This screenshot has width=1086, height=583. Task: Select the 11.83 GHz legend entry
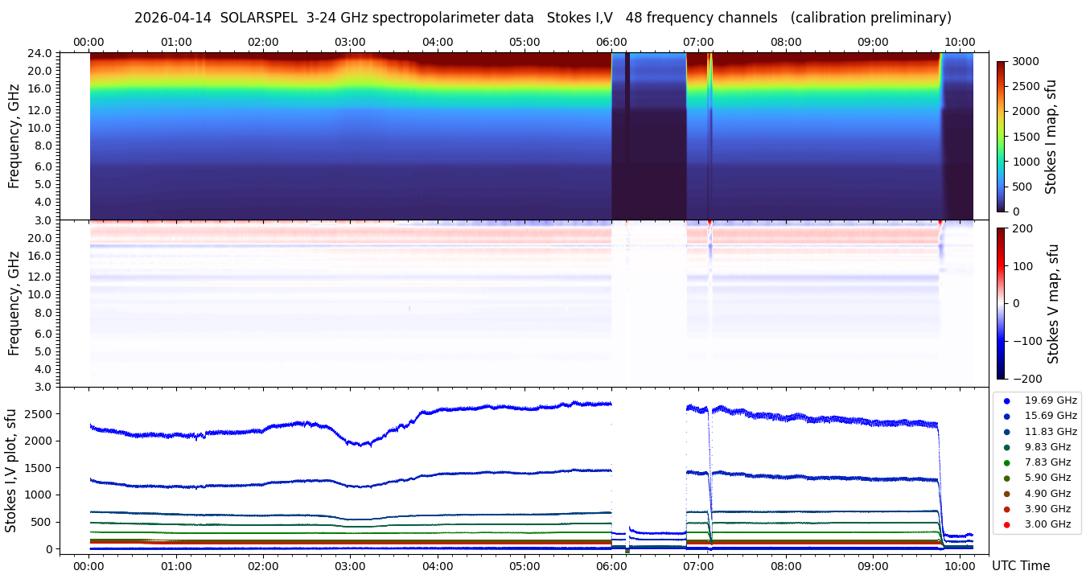point(1038,431)
